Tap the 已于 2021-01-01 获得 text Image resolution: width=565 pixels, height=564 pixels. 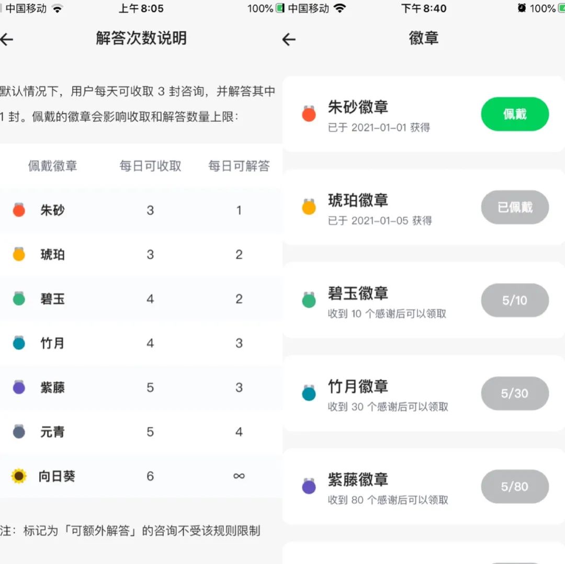tap(379, 128)
